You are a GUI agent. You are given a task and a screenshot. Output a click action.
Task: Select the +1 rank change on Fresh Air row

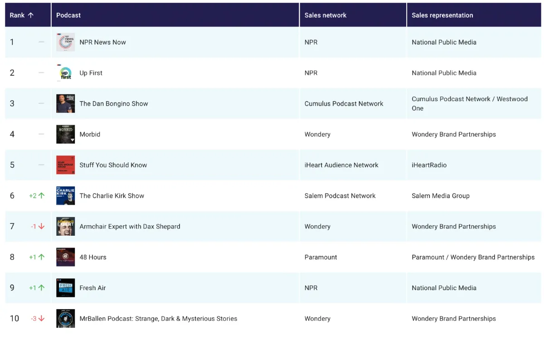coord(36,287)
